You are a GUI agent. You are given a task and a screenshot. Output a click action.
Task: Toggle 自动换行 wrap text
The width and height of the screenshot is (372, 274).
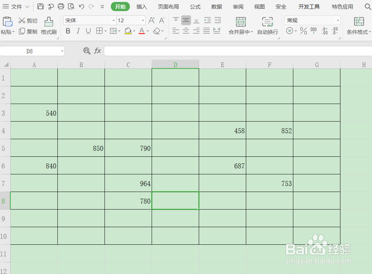268,26
